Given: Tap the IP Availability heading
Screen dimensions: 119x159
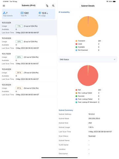Looking at the screenshot, I should coord(64,12).
